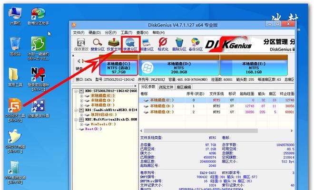Click the 起始柱面 column header
The height and width of the screenshot is (190, 314).
click(x=247, y=94)
